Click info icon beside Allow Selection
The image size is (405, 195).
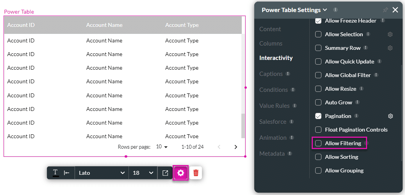(368, 34)
